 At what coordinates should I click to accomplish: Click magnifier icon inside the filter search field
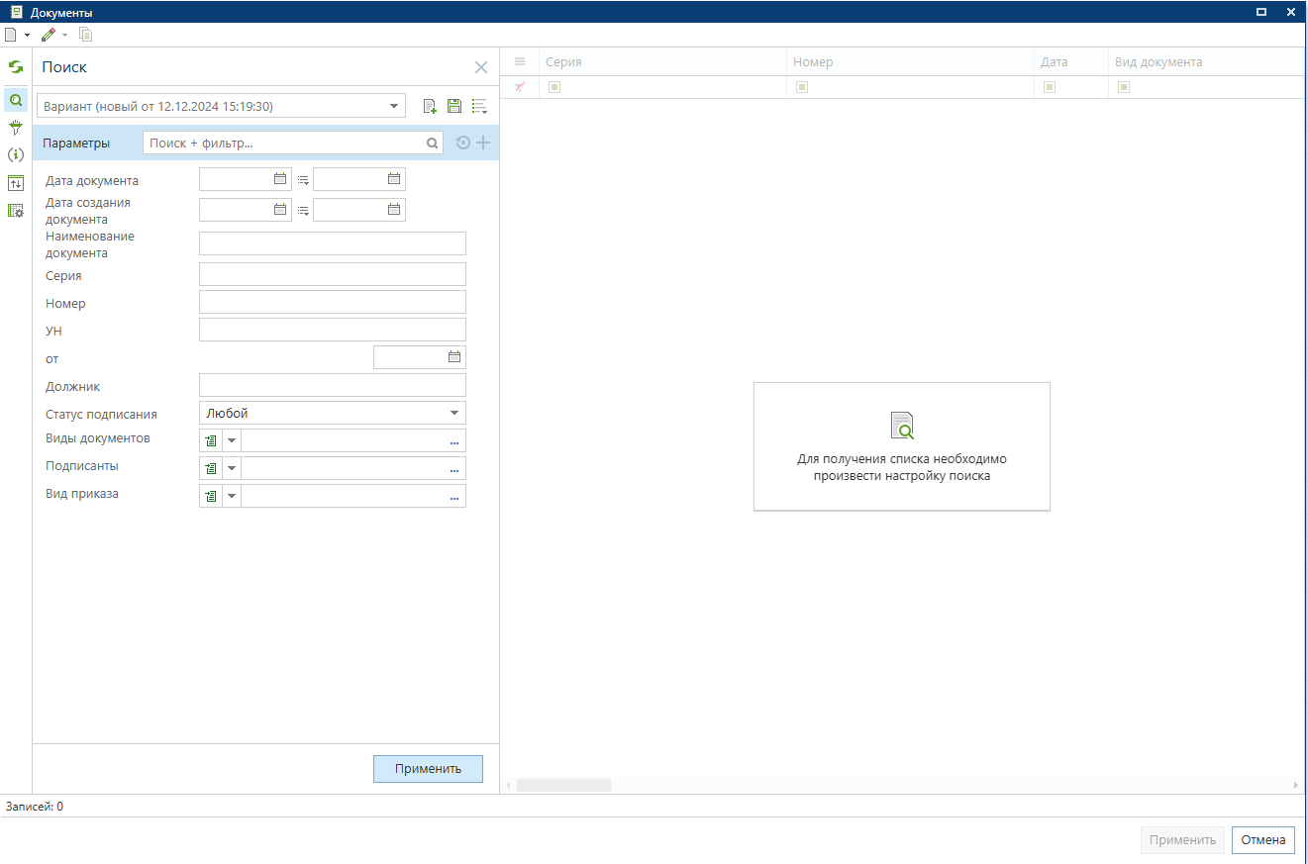(433, 143)
